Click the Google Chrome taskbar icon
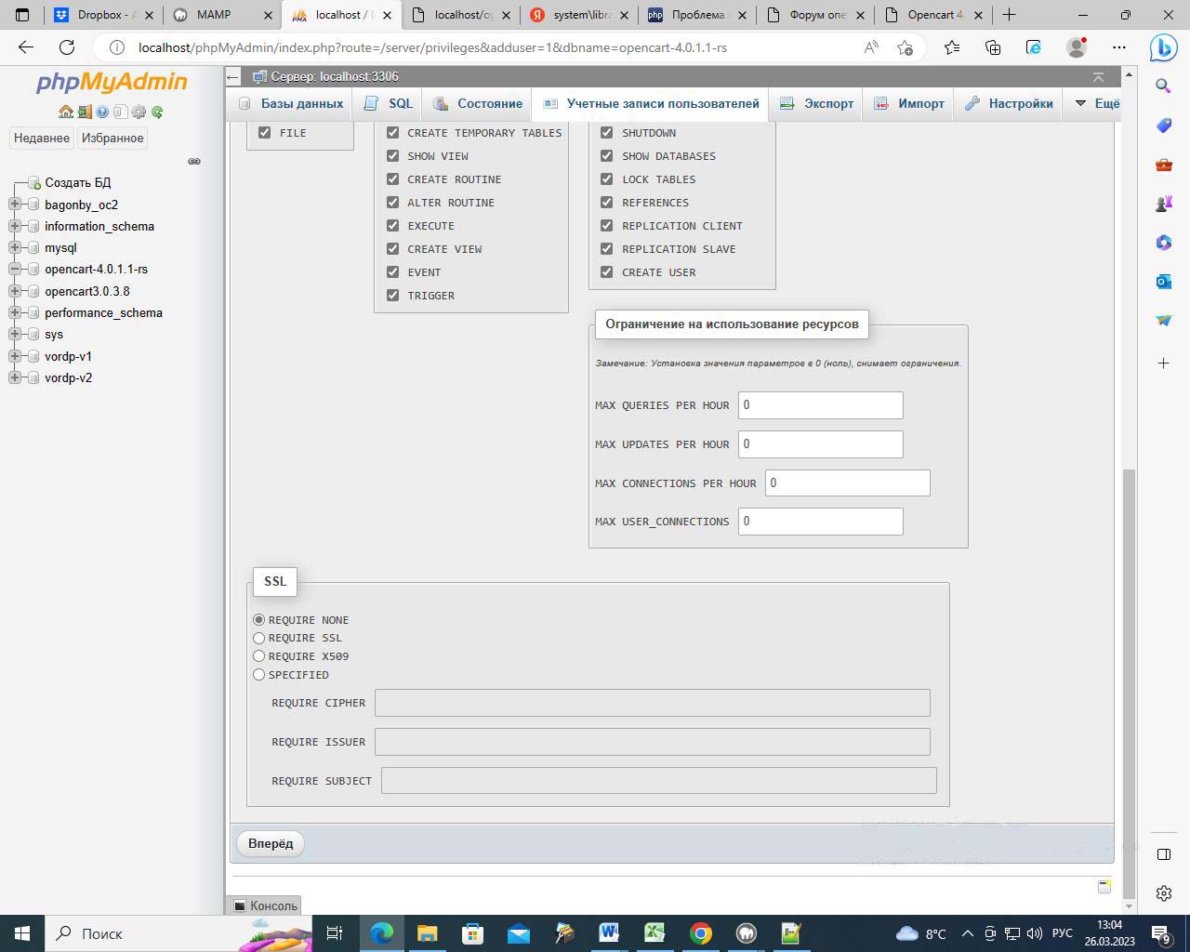 point(701,933)
